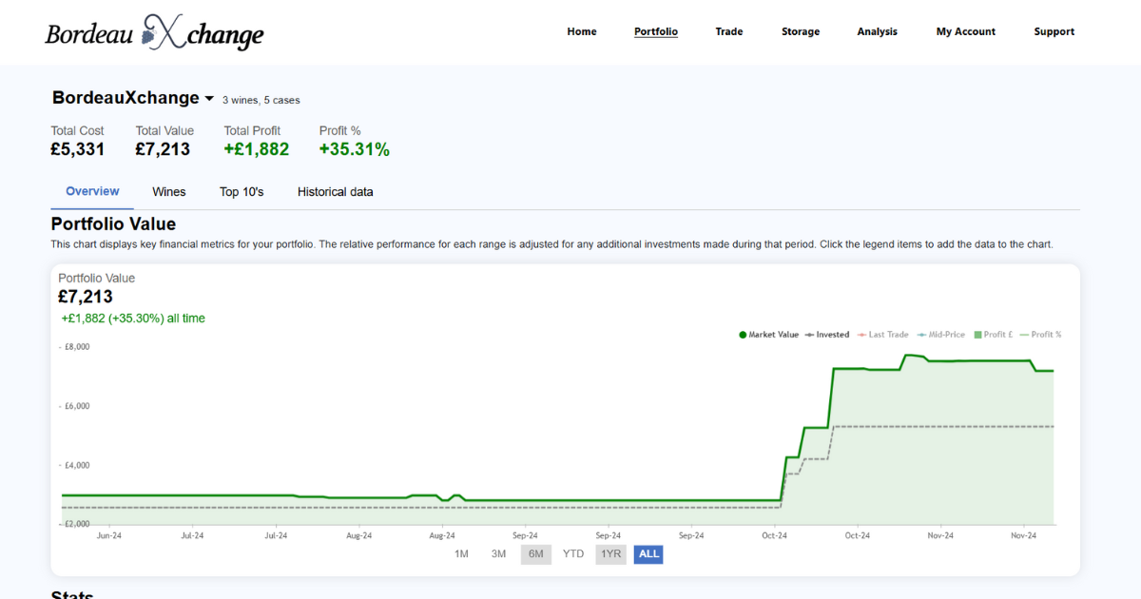Select the 6M time range
Viewport: 1141px width, 599px height.
tap(536, 554)
